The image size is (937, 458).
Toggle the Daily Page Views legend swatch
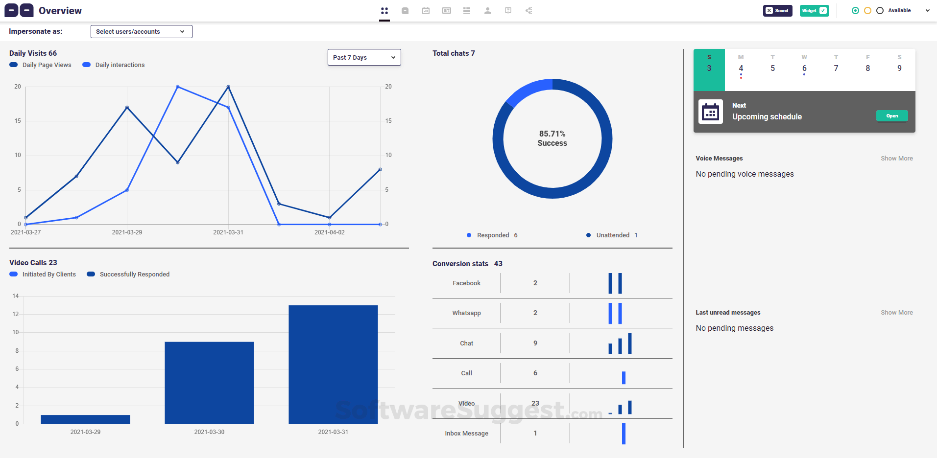point(14,65)
